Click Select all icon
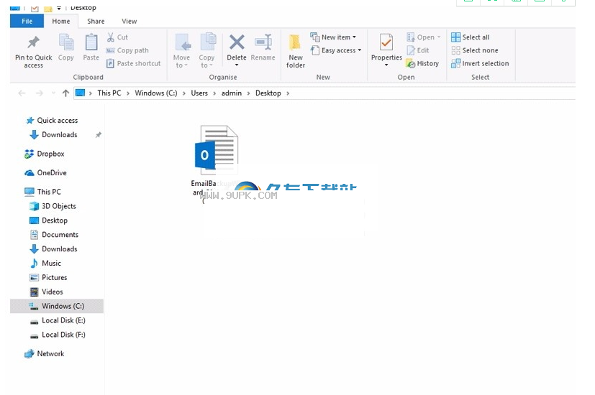Viewport: 595px width, 395px height. pos(455,37)
